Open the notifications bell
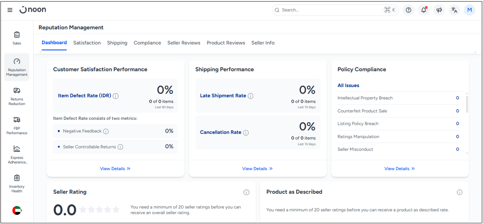This screenshot has width=483, height=224. coord(424,10)
